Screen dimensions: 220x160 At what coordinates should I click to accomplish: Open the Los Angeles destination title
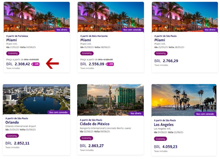[164, 125]
